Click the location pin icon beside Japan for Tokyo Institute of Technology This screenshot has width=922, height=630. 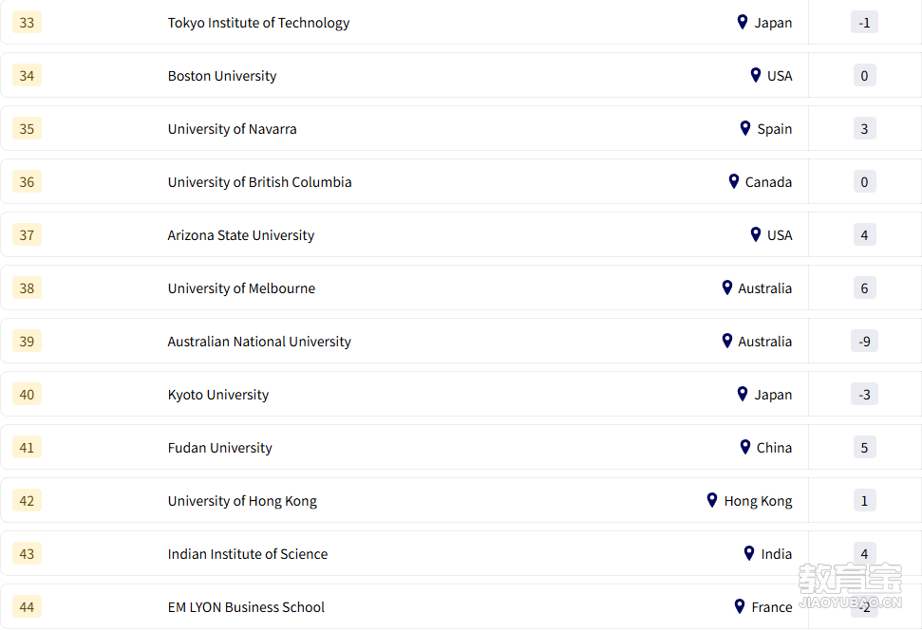point(743,22)
